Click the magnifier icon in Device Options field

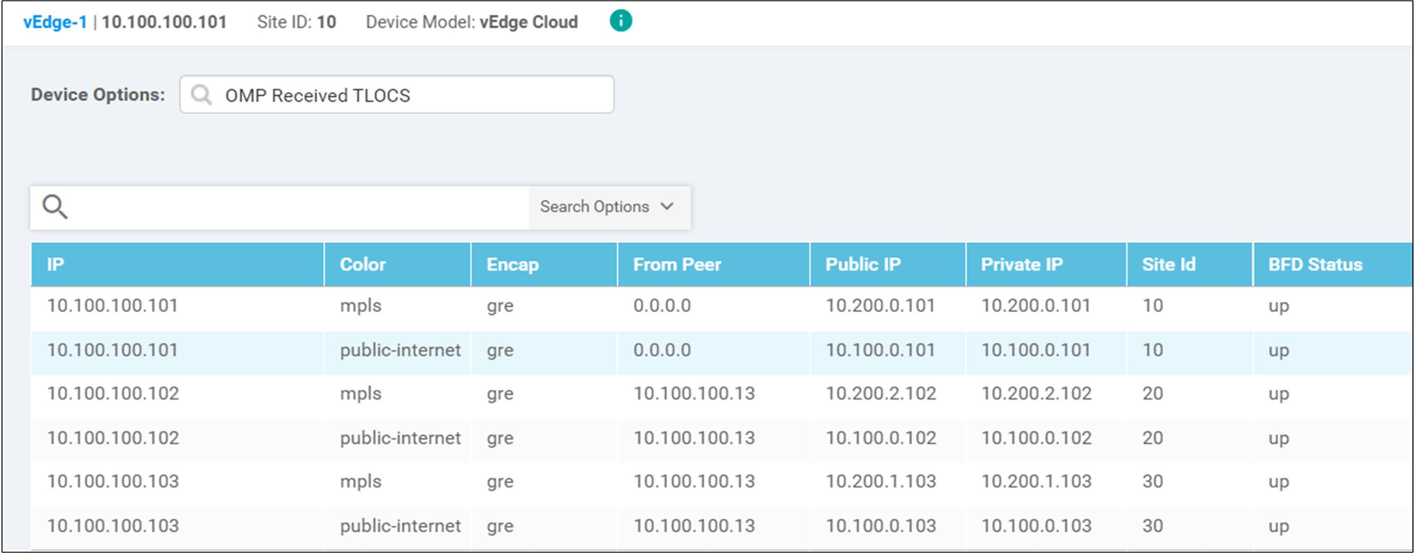point(201,94)
